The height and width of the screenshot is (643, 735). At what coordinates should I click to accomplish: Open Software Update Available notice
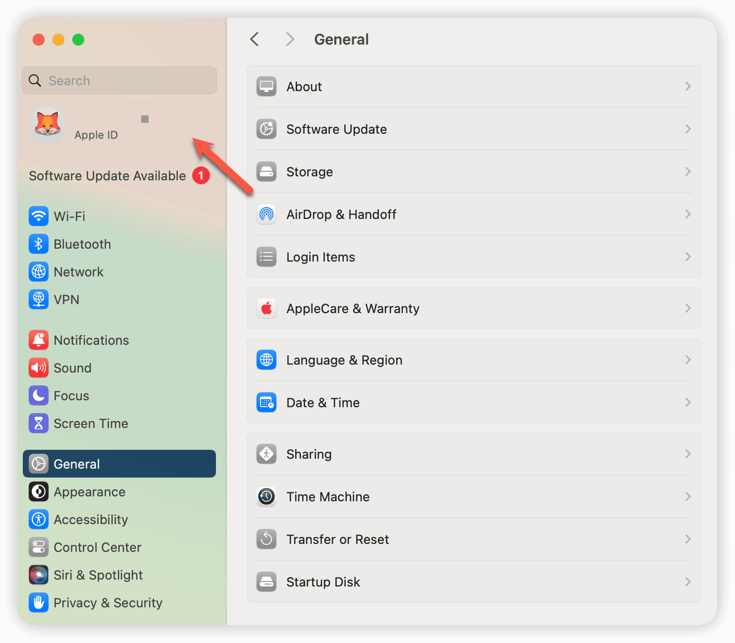[x=119, y=175]
